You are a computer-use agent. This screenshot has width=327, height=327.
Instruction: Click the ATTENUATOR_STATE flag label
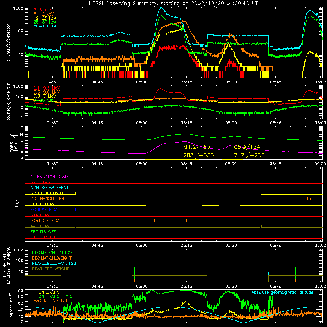click(49, 177)
